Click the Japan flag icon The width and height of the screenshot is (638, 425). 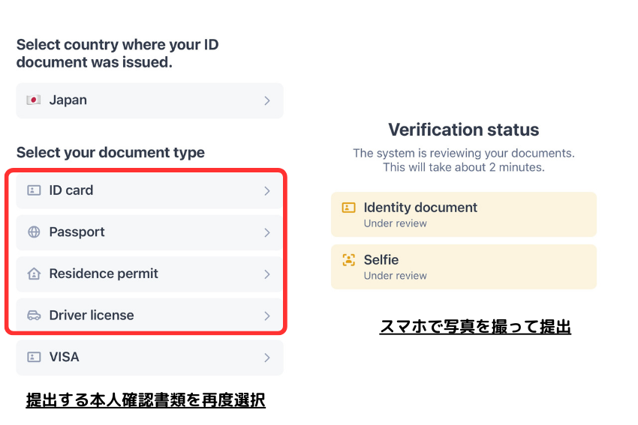tap(33, 100)
